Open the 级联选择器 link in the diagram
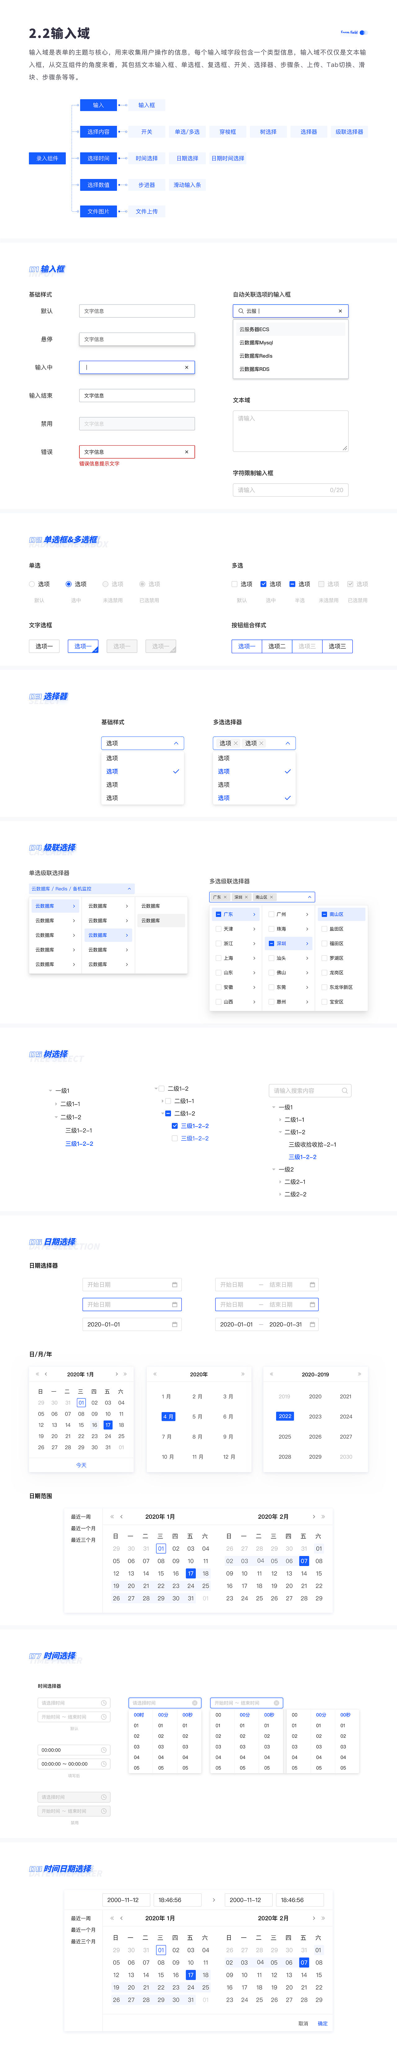397x2057 pixels. coord(349,132)
